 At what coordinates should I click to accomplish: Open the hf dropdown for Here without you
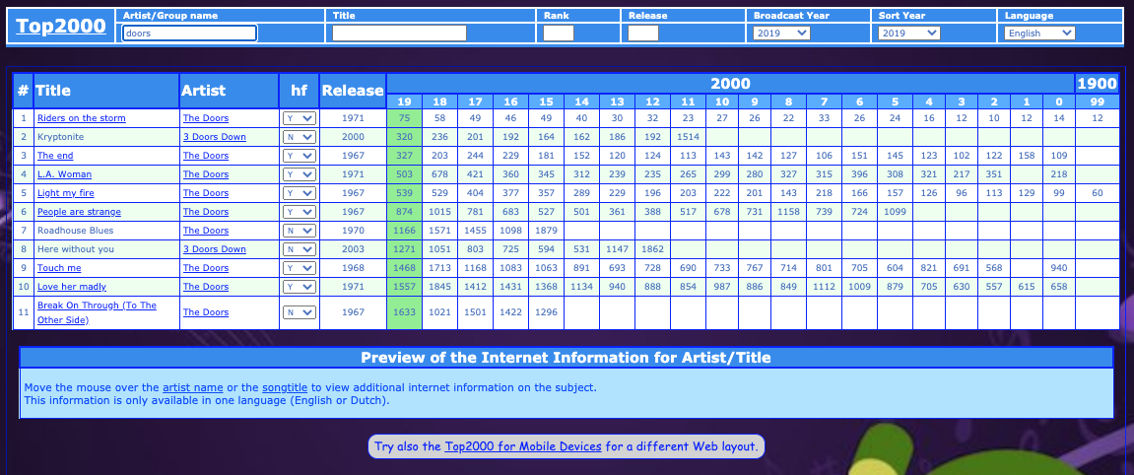coord(299,249)
